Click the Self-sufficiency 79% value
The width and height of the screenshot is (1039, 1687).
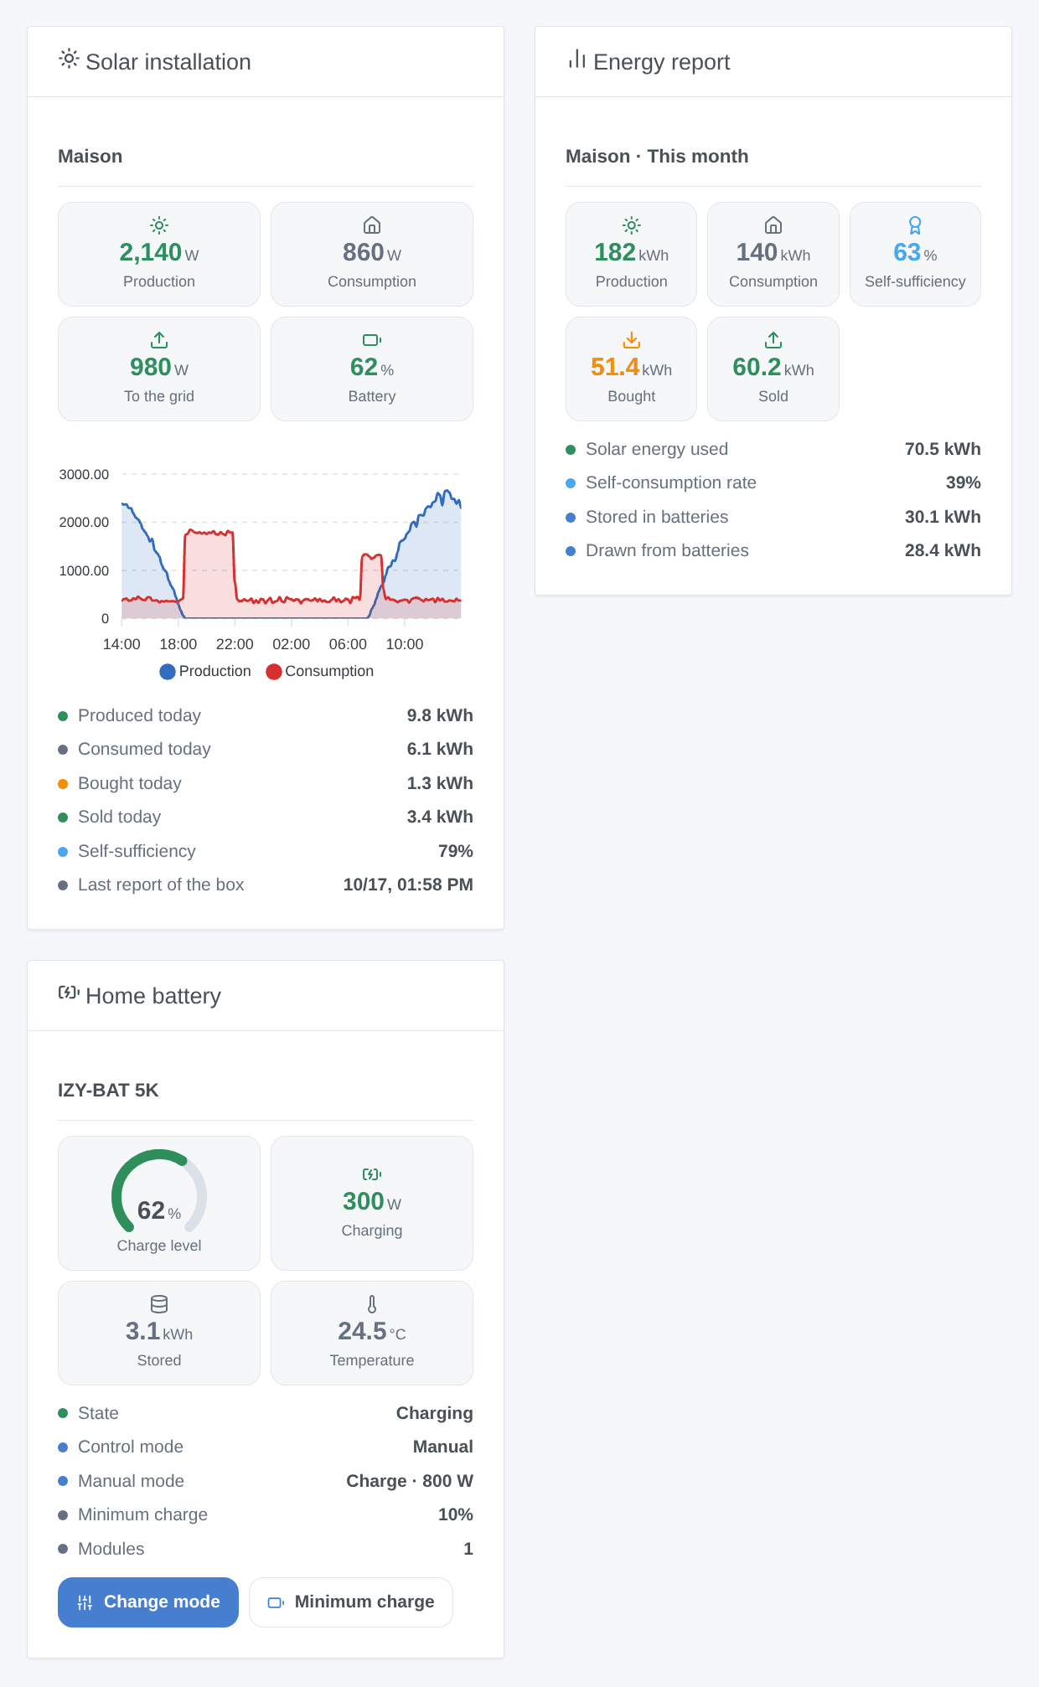[456, 851]
